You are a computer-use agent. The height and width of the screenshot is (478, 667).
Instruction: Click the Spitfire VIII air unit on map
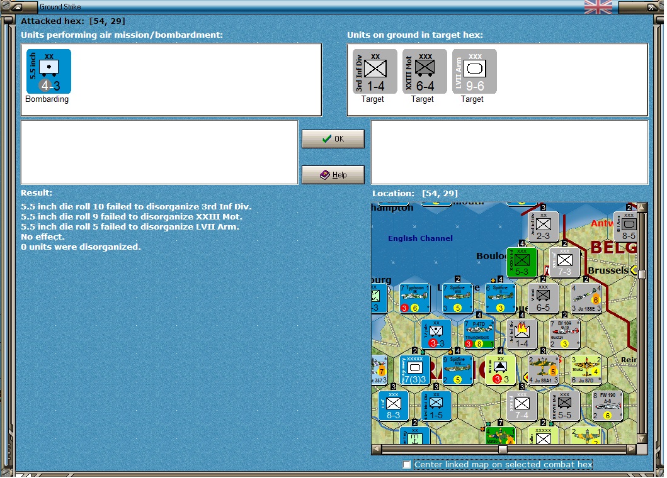point(458,298)
